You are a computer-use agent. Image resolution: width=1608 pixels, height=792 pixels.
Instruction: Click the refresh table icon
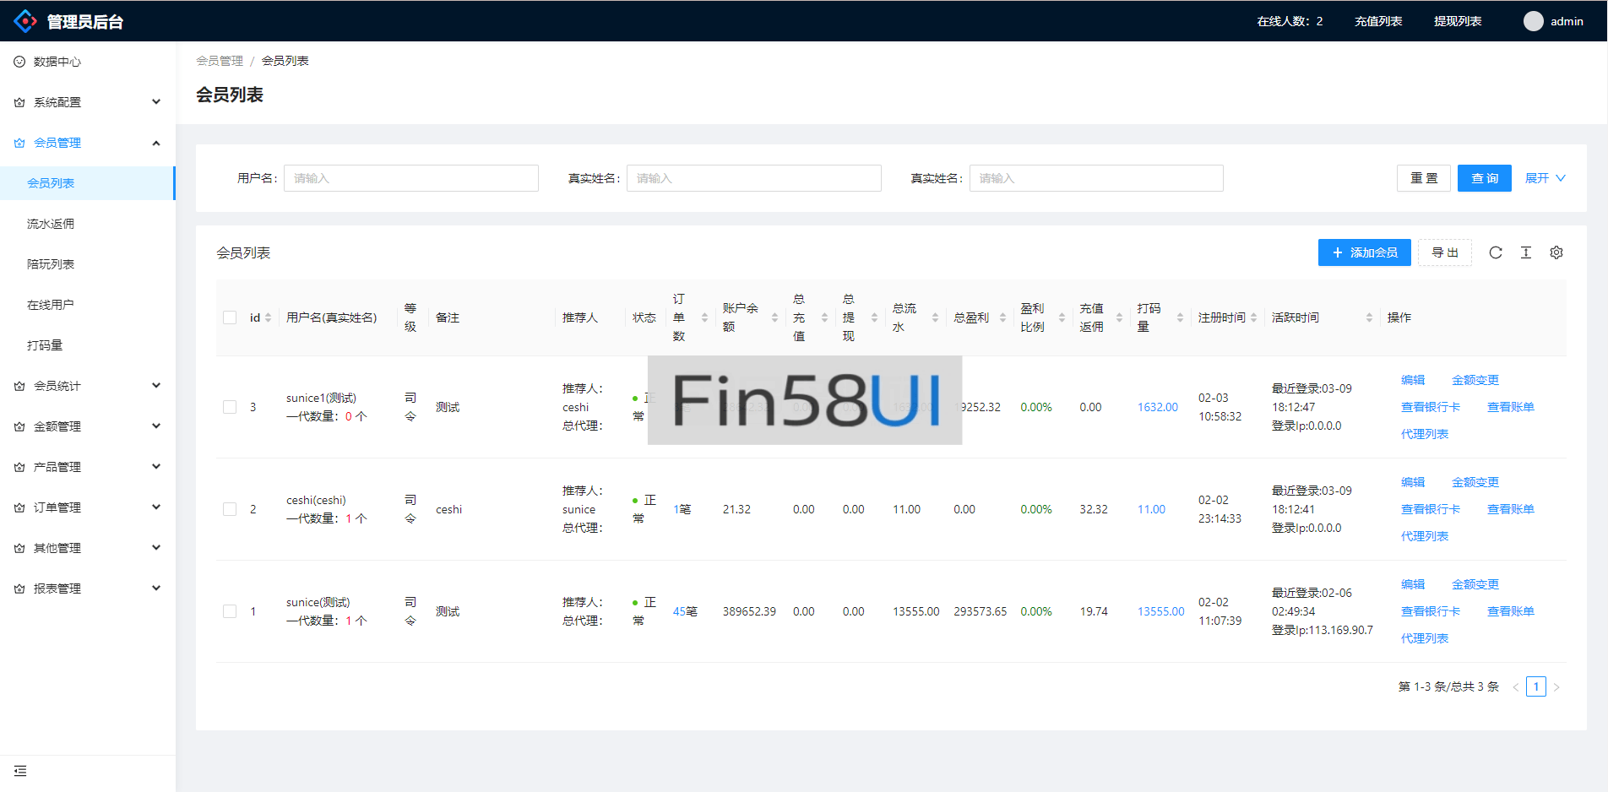[1495, 252]
